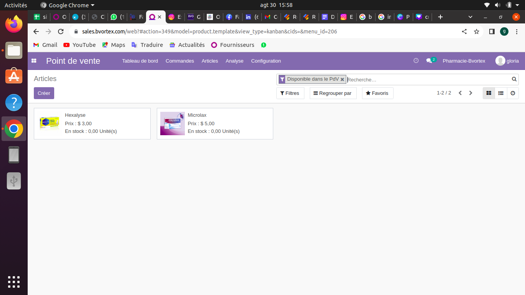Viewport: 525px width, 295px height.
Task: Open the Odoo apps grid menu
Action: click(34, 61)
